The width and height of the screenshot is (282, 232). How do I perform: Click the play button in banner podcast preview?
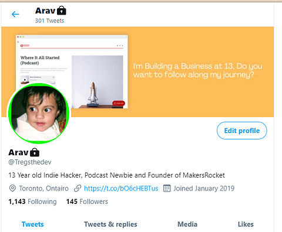[x=25, y=80]
